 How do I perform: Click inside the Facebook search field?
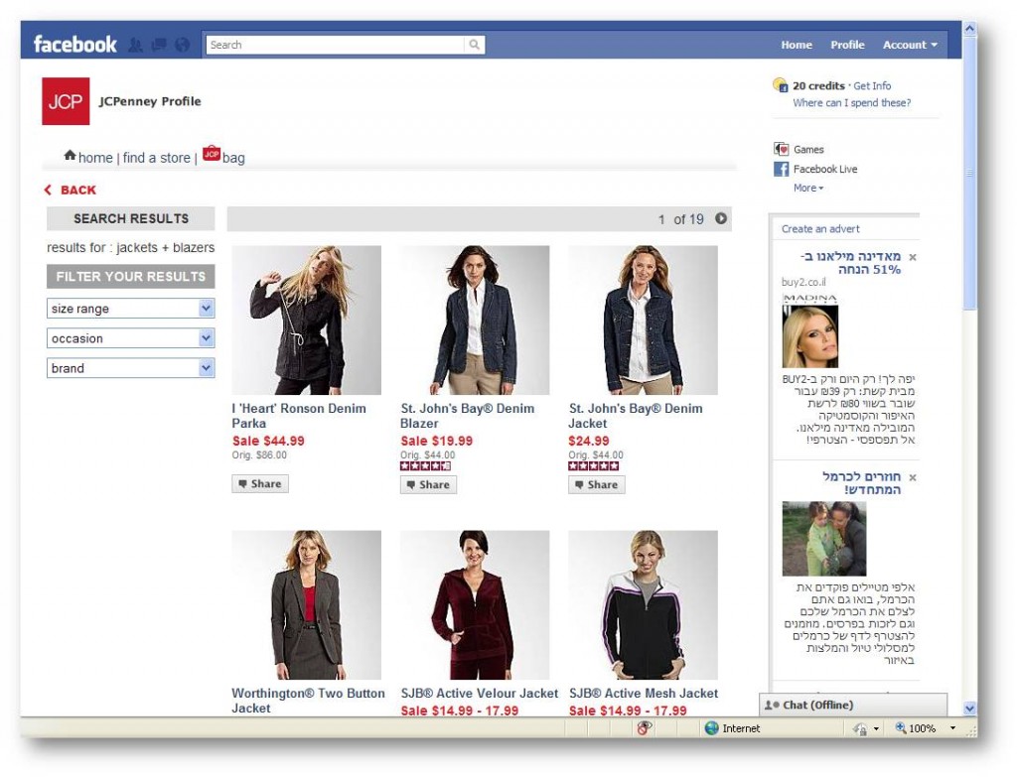tap(336, 45)
